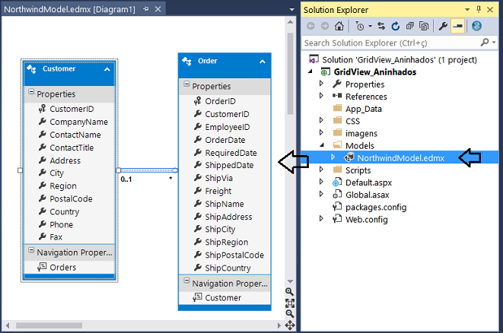This screenshot has width=503, height=333.
Task: Collapse the Customer entity shape
Action: pos(107,69)
